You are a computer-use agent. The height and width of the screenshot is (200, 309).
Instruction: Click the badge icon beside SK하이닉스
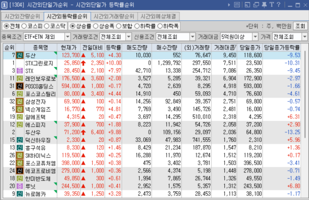(x=20, y=155)
